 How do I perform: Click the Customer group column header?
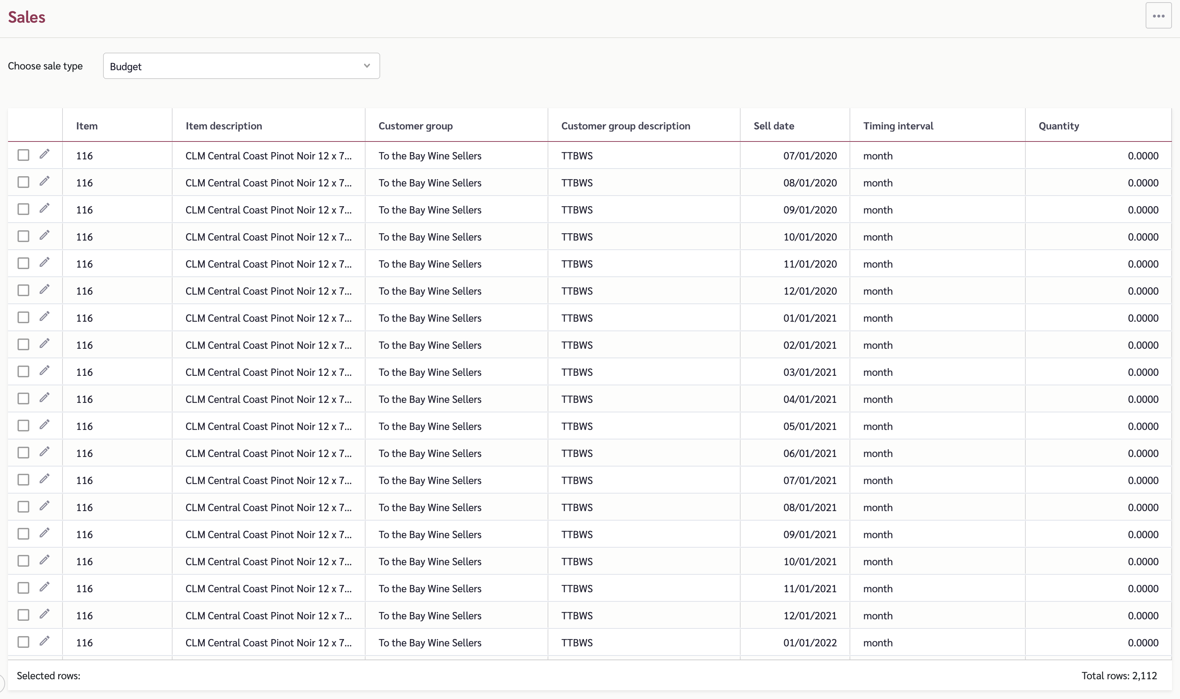[x=415, y=126]
